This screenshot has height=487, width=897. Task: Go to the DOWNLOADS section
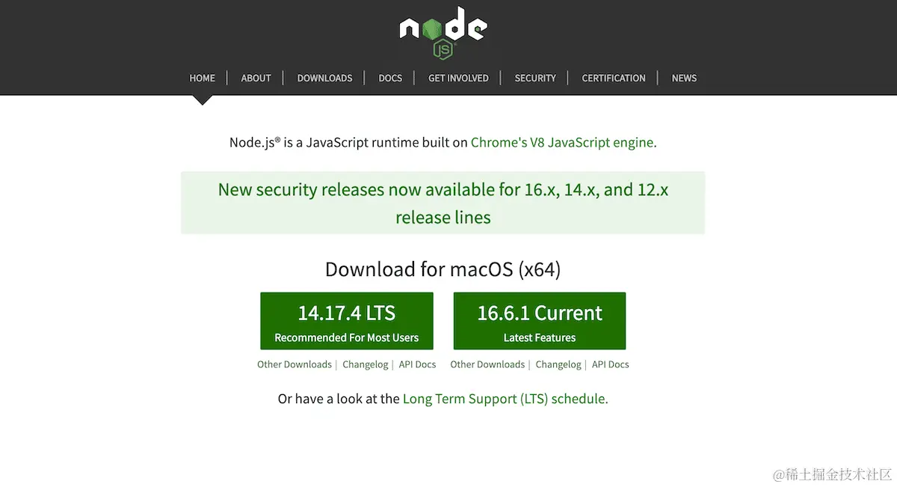pyautogui.click(x=324, y=78)
